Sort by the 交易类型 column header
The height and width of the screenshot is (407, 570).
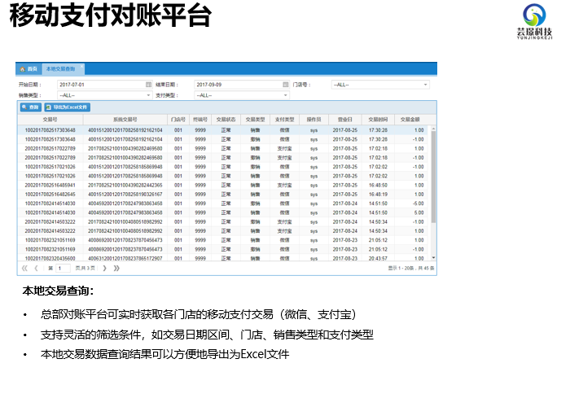tap(255, 120)
